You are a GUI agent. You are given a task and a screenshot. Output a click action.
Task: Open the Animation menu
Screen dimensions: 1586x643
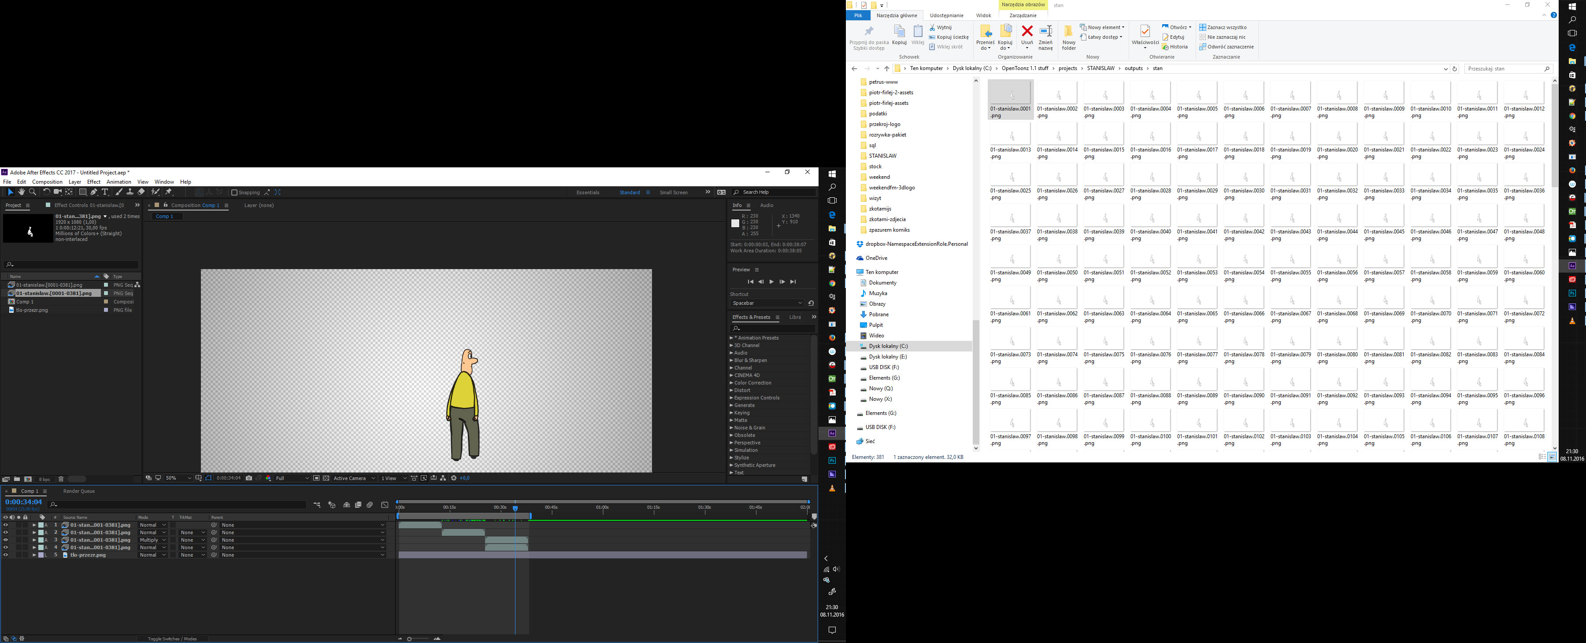click(x=118, y=182)
